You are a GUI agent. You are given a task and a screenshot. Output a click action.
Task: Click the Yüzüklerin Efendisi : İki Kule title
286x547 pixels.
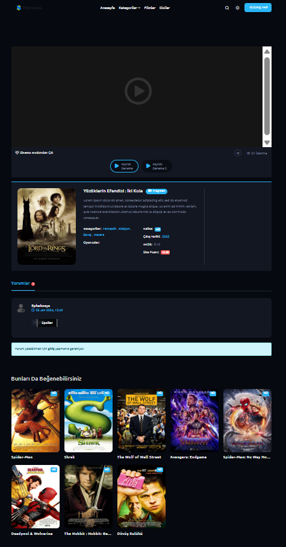(113, 191)
